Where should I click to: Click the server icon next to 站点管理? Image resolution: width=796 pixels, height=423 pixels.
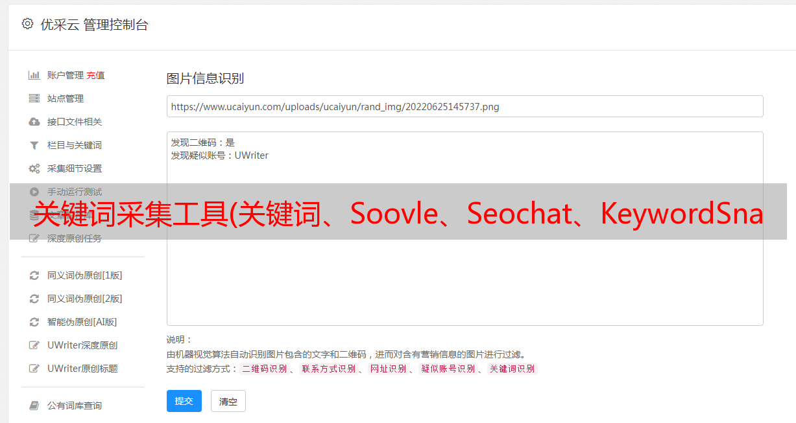pyautogui.click(x=34, y=98)
